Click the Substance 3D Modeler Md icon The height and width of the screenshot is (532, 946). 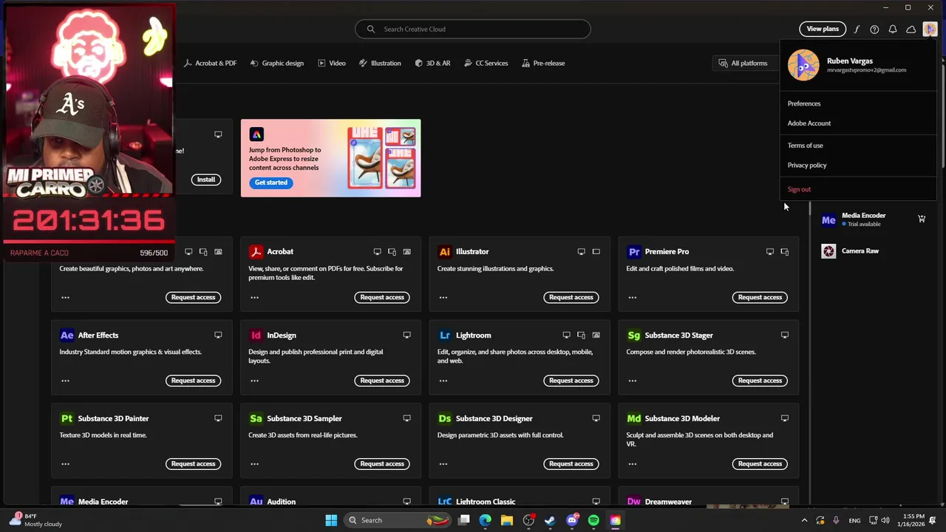click(x=634, y=418)
